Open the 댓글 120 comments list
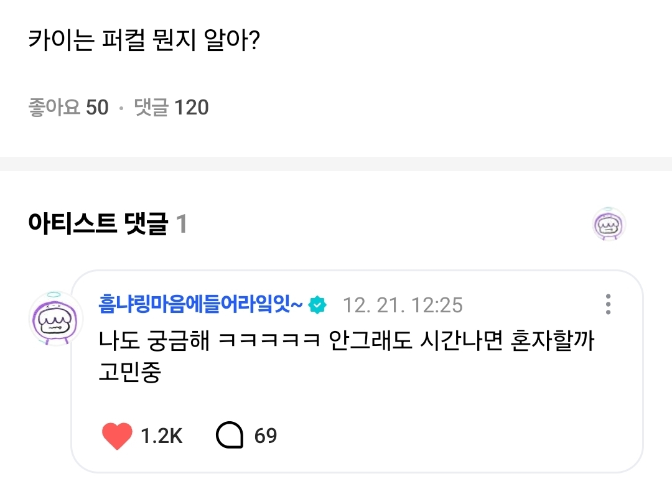Screen dimensions: 672x499 [x=171, y=108]
